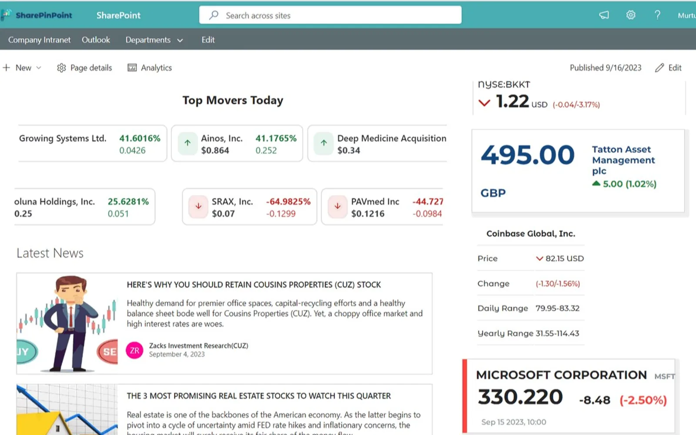
Task: Click the Top Movers Today heading
Action: [233, 100]
